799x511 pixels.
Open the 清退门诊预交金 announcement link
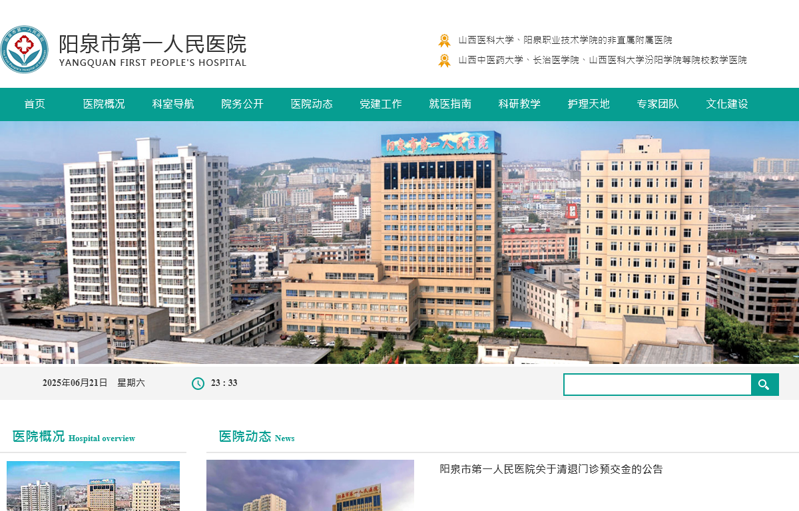pos(551,469)
